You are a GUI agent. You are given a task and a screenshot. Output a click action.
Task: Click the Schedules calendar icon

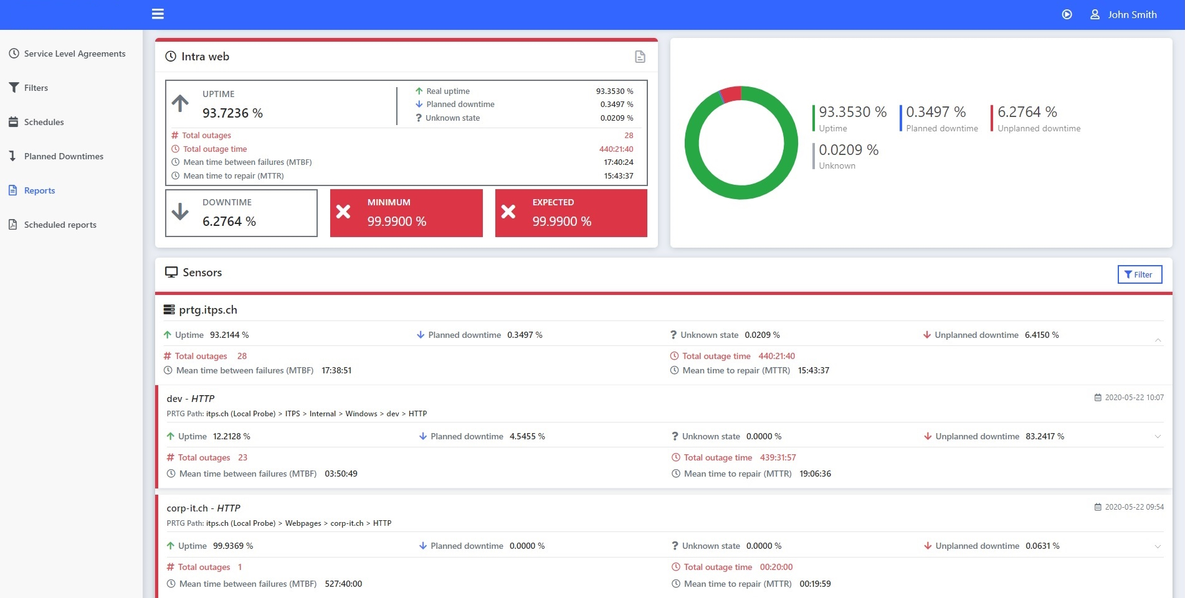coord(14,122)
